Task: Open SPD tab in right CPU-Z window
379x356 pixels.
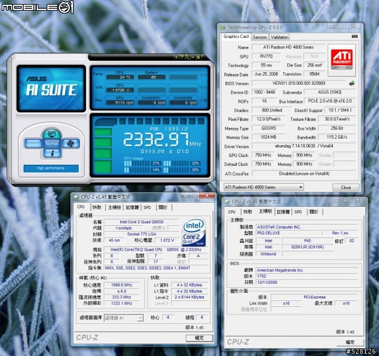Action: pyautogui.click(x=298, y=212)
